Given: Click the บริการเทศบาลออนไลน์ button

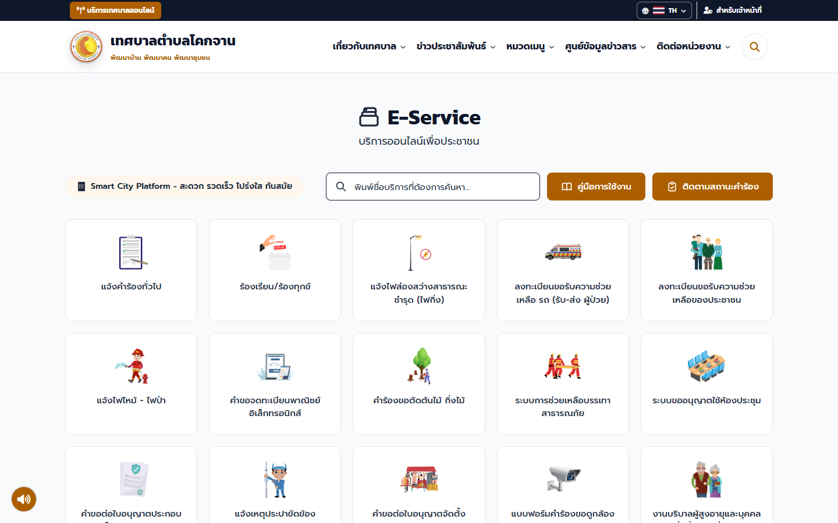Looking at the screenshot, I should click(x=115, y=10).
